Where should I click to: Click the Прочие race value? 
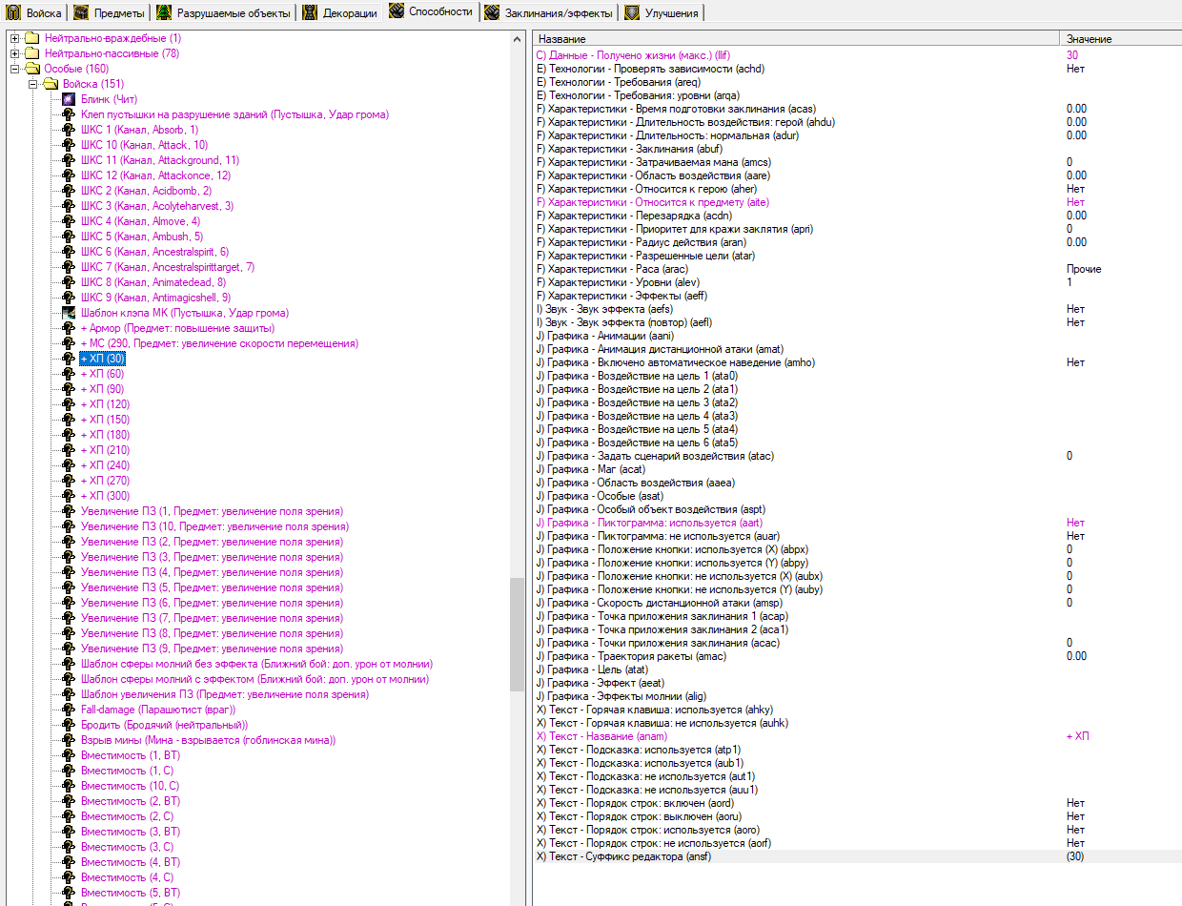click(1084, 269)
